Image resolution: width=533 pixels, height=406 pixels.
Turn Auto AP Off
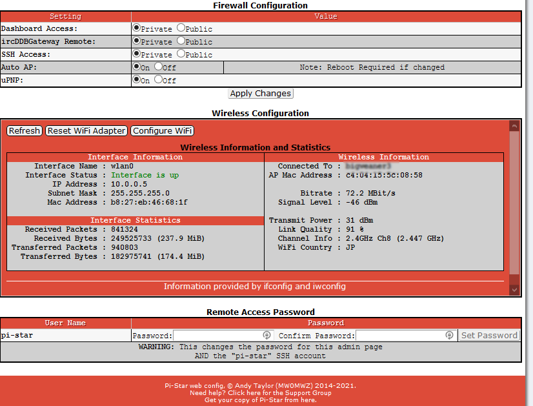click(158, 66)
